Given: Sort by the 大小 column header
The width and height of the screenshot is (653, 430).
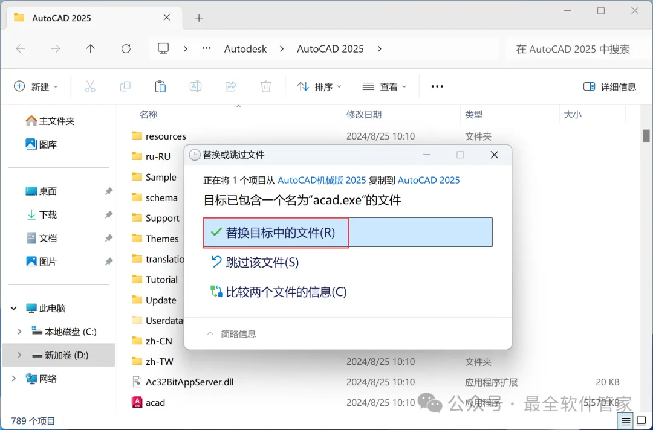Looking at the screenshot, I should click(572, 114).
